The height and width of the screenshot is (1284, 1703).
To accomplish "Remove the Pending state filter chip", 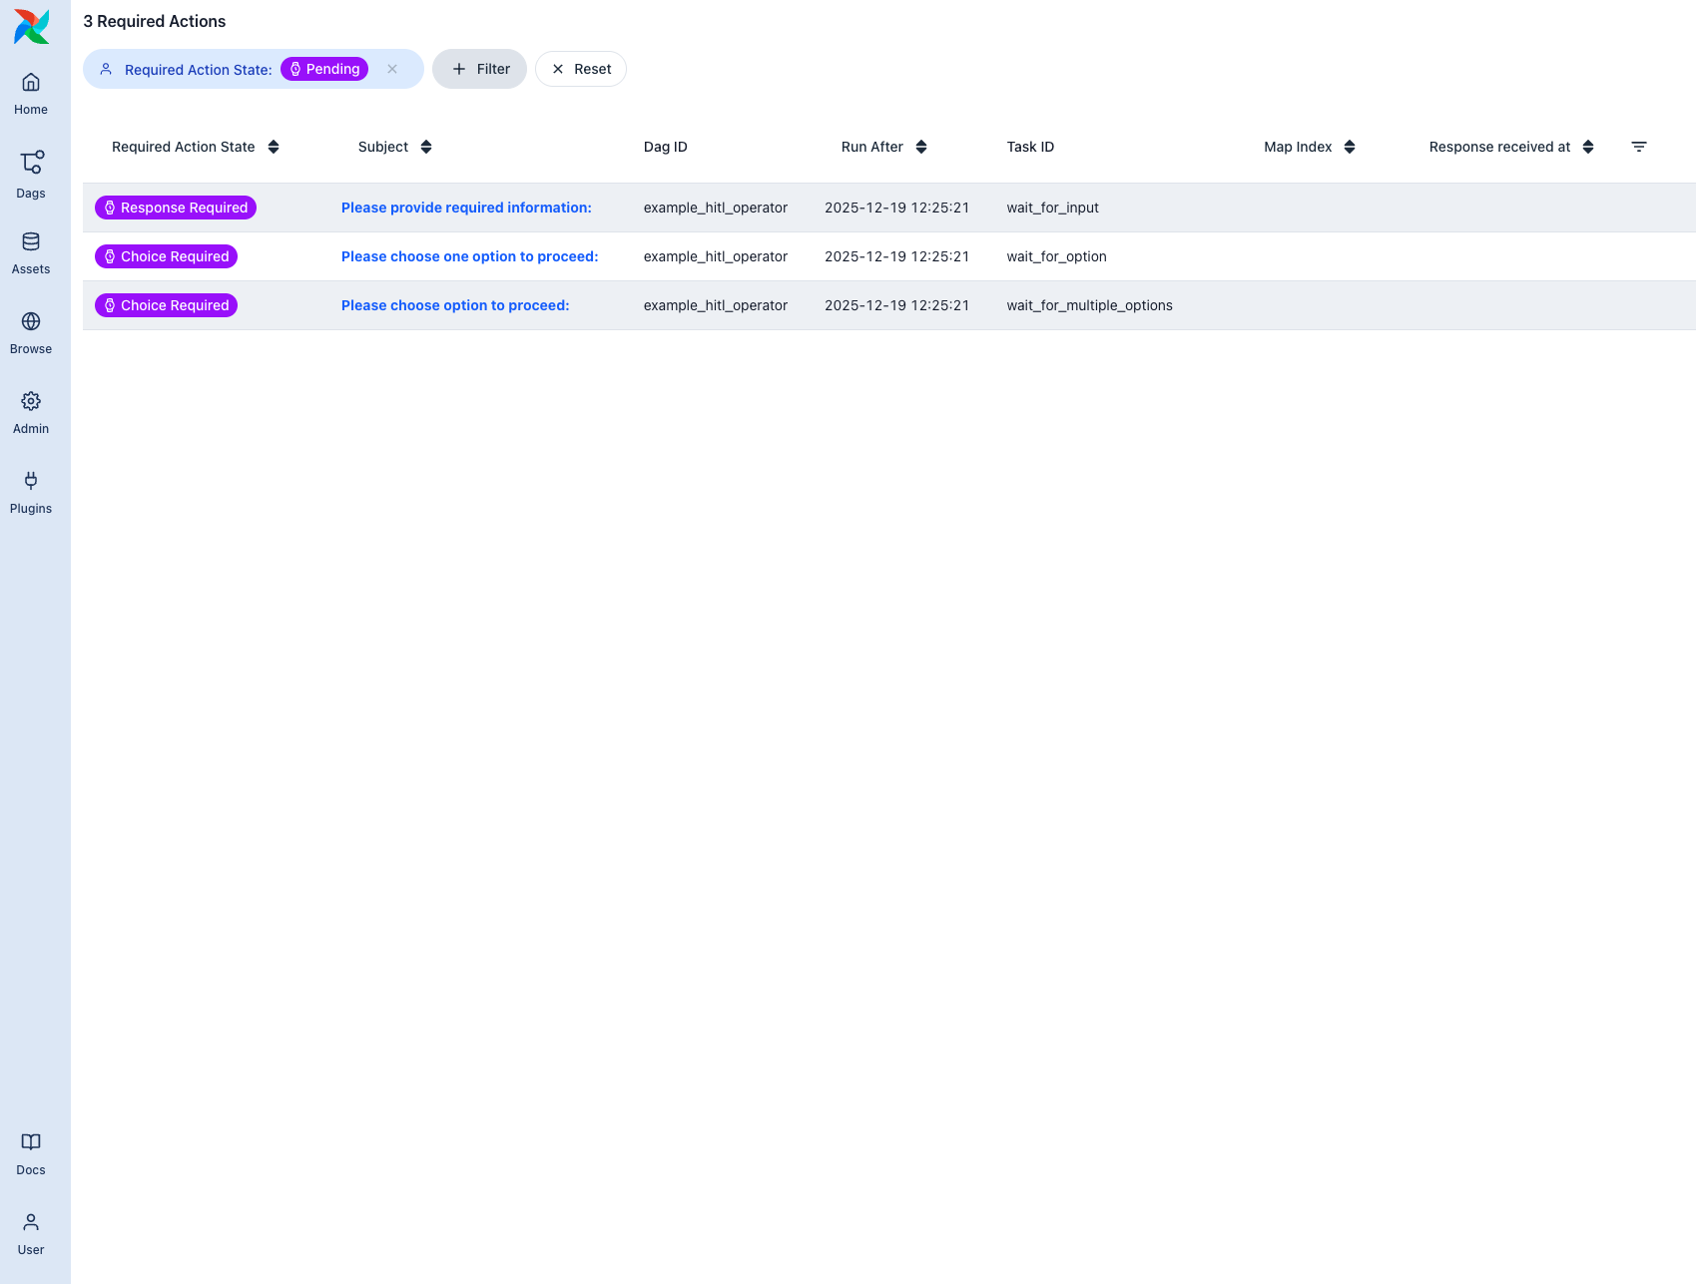I will pos(392,69).
